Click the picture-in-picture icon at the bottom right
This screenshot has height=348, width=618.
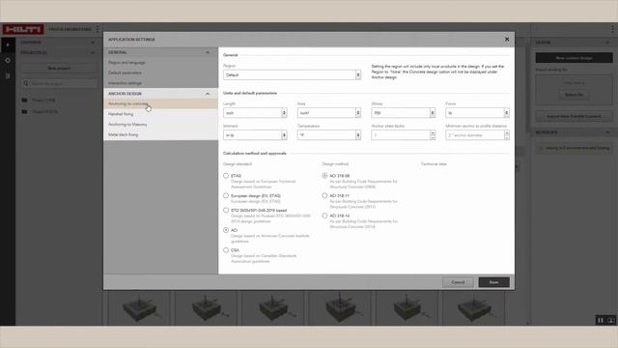(x=611, y=320)
